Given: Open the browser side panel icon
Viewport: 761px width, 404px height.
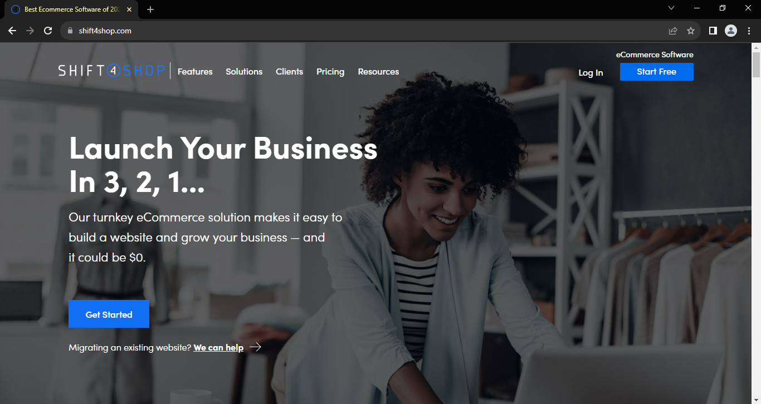Looking at the screenshot, I should pos(713,31).
